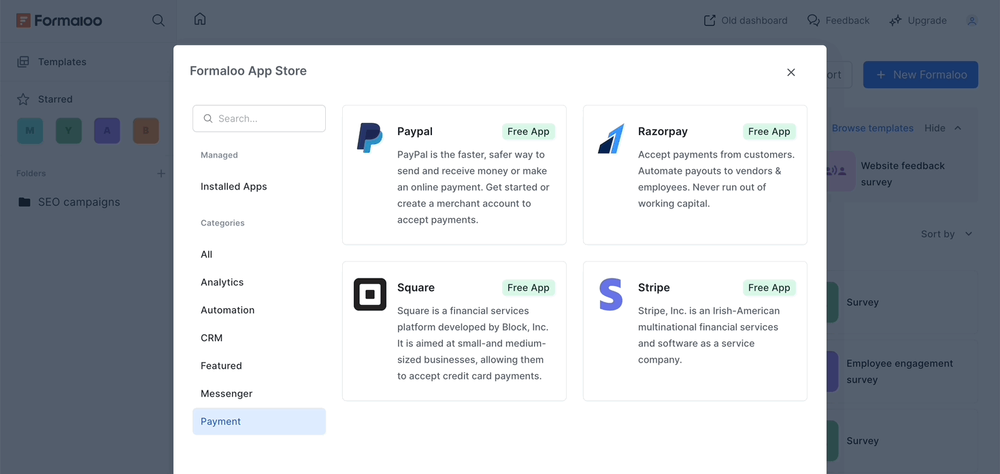The height and width of the screenshot is (474, 1000).
Task: Select the starred item Y
Action: click(x=69, y=130)
